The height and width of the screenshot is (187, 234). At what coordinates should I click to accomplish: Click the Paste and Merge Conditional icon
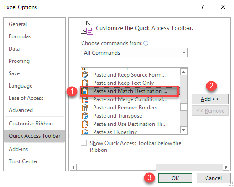pos(85,99)
